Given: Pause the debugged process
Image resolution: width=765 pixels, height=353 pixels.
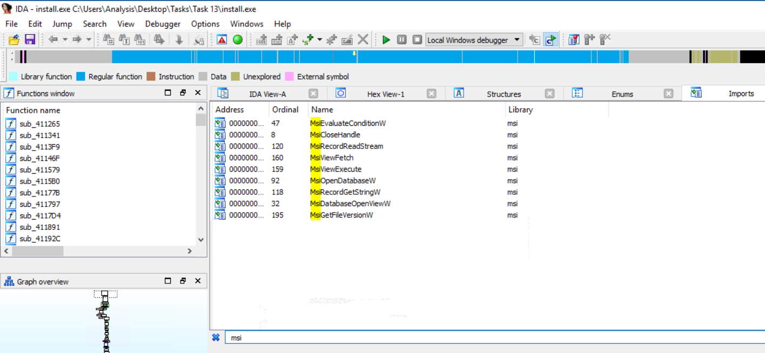Looking at the screenshot, I should pos(401,39).
